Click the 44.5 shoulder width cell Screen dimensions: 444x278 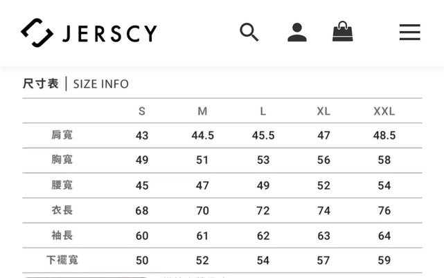[202, 136]
